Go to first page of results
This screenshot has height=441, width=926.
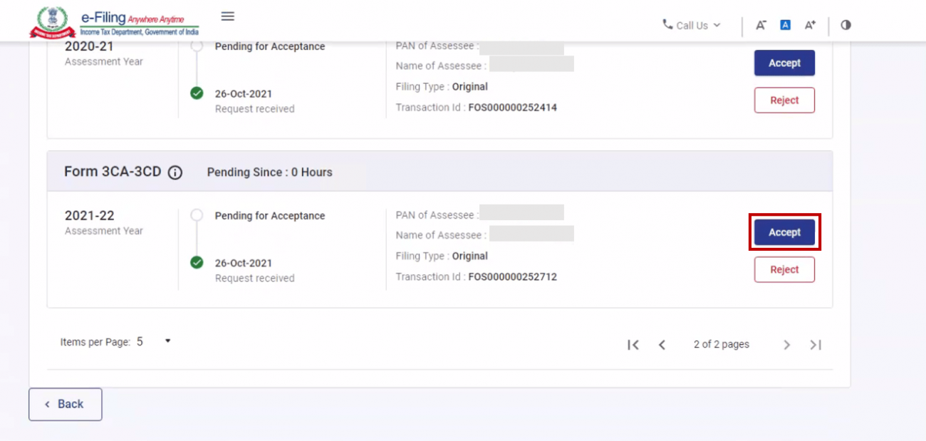pos(633,345)
